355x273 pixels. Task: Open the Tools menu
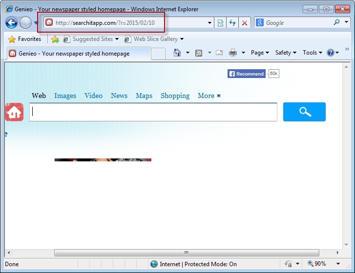tap(313, 53)
